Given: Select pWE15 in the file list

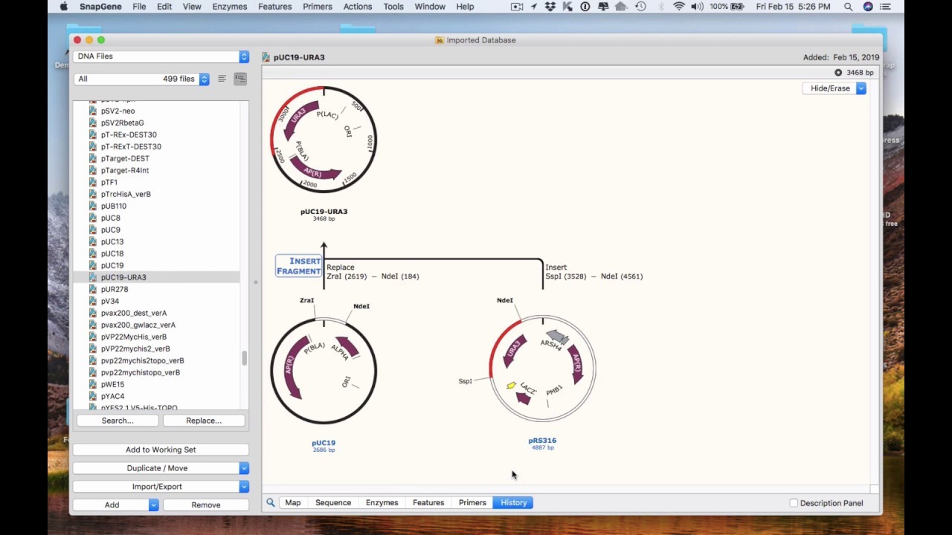Looking at the screenshot, I should tap(112, 384).
